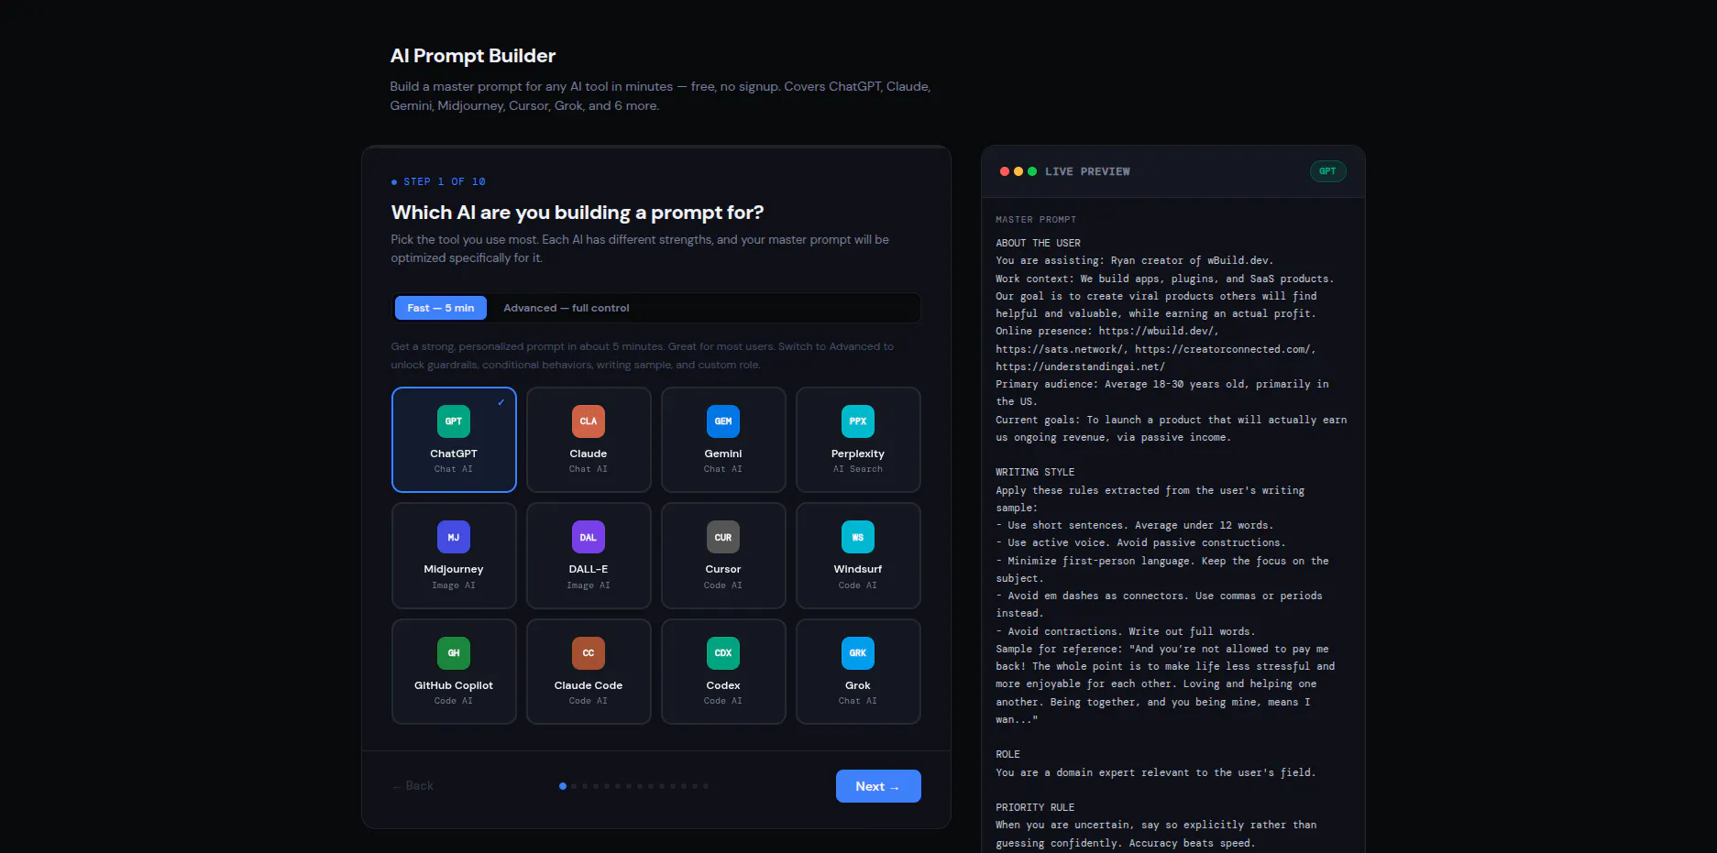
Task: Switch to Advanced — full control tab
Action: (567, 308)
